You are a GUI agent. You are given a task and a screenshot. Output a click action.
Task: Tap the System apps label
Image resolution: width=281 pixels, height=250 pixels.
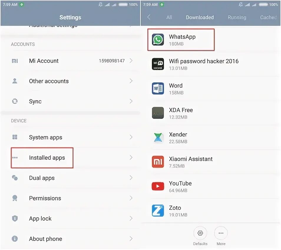(46, 137)
